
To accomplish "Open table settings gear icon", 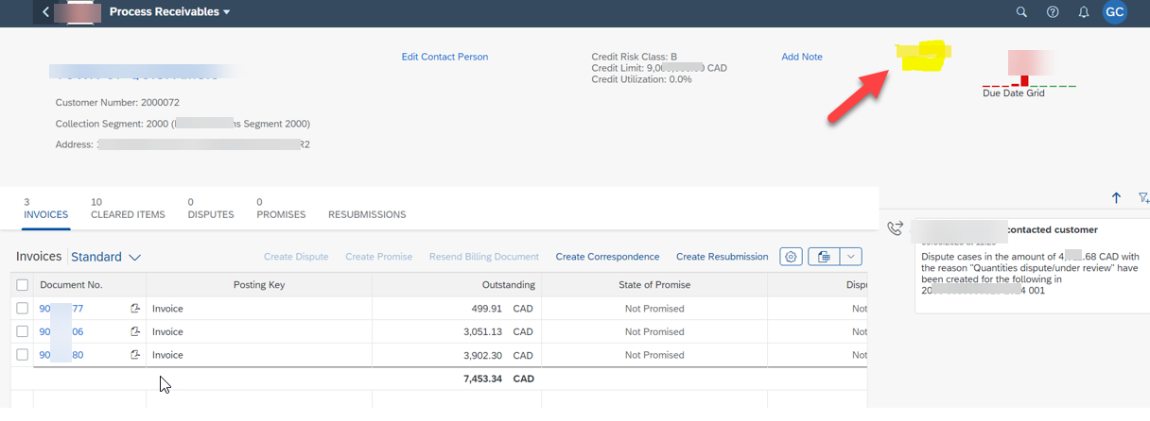I will click(792, 257).
